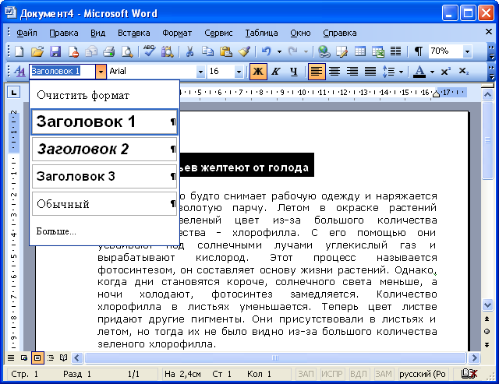Undo the last action
Screen dimensions: 499x384
click(x=267, y=51)
